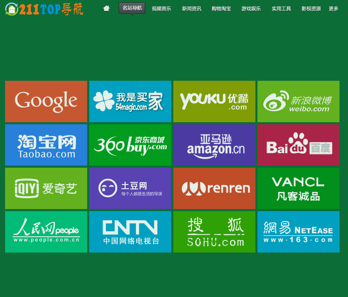Go to the home page icon

coord(107,8)
